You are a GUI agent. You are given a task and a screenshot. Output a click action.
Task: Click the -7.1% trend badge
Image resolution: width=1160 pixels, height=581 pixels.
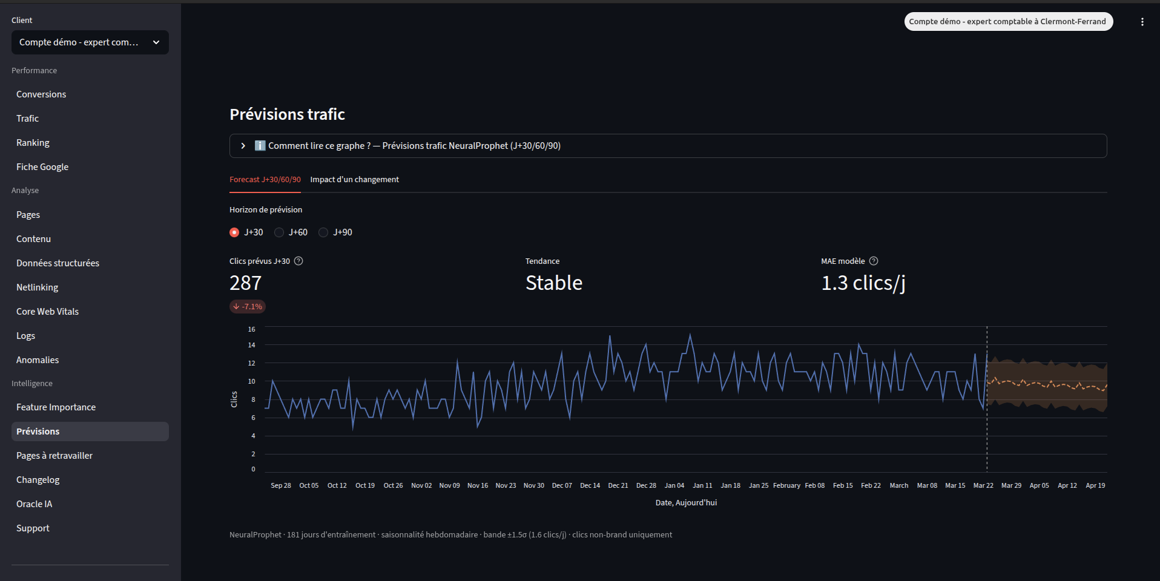[x=247, y=306]
